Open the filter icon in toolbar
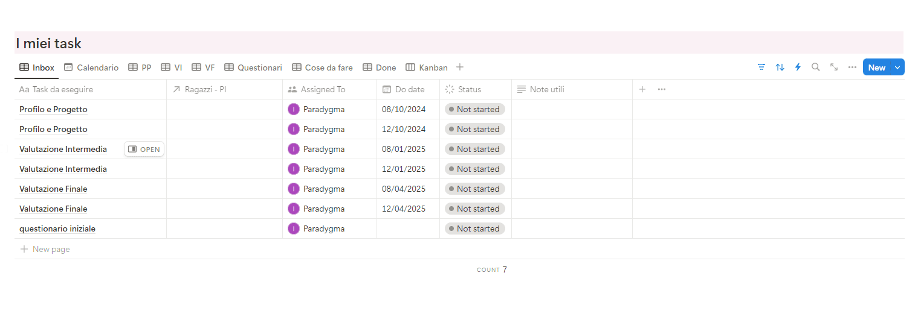918x334 pixels. pos(761,67)
